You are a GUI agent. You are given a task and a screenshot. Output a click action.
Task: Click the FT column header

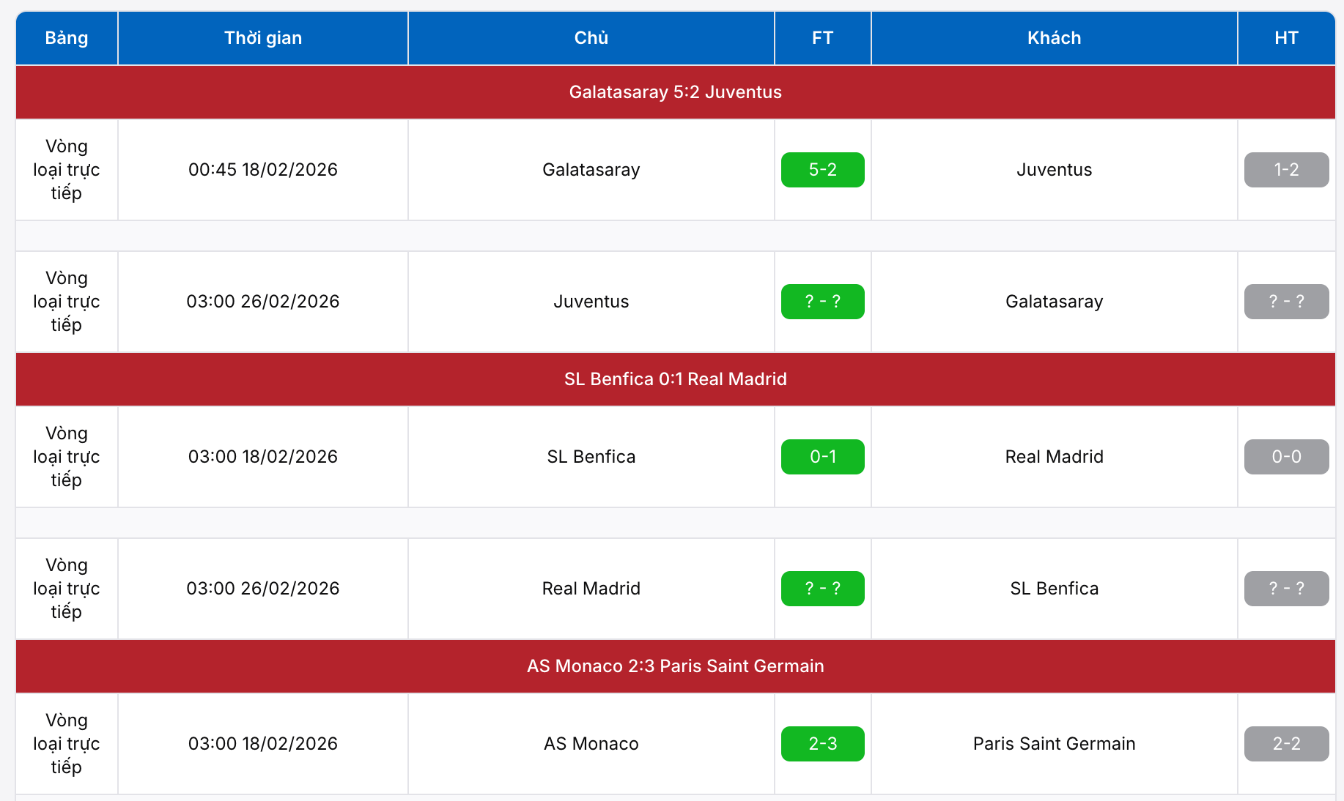(822, 38)
